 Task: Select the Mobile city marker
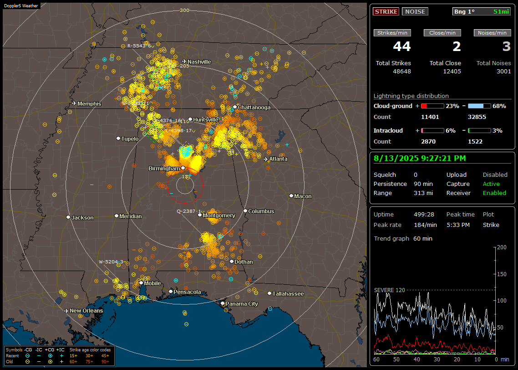(x=141, y=283)
